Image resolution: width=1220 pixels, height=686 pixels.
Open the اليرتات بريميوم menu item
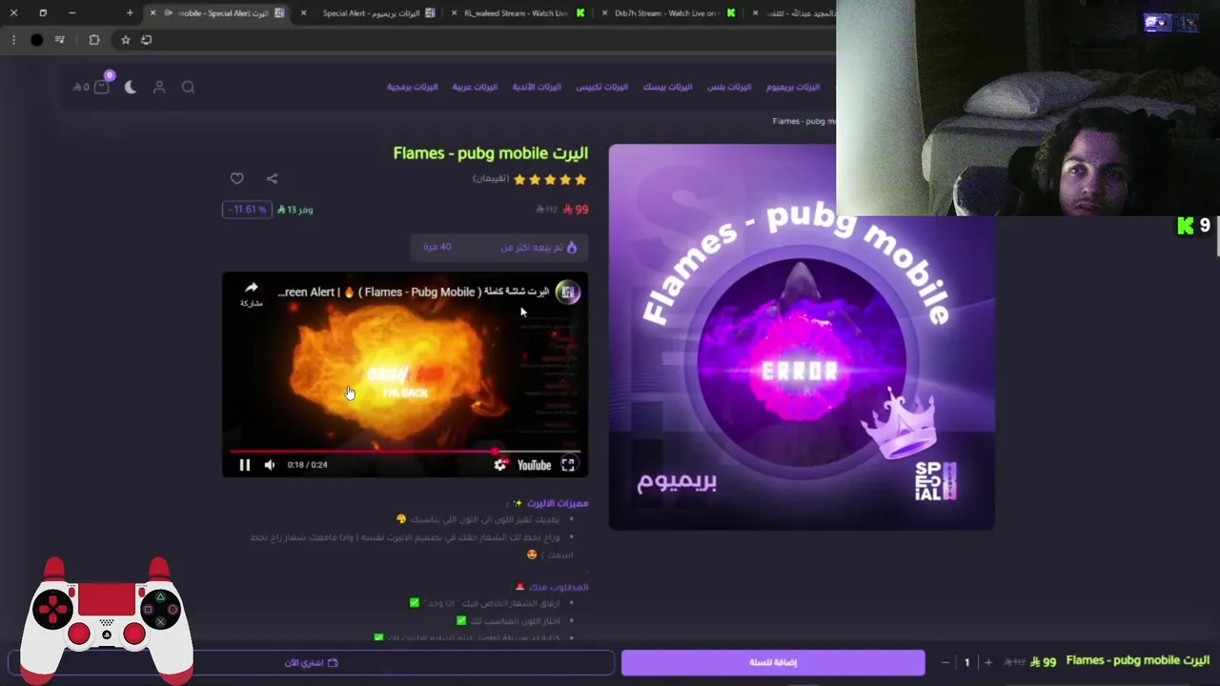click(793, 87)
